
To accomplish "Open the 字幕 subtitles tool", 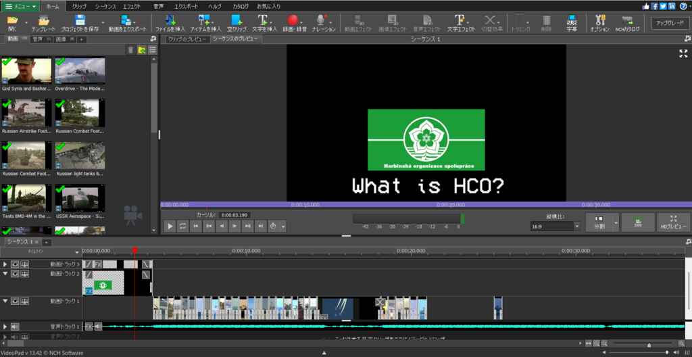I will tap(572, 23).
